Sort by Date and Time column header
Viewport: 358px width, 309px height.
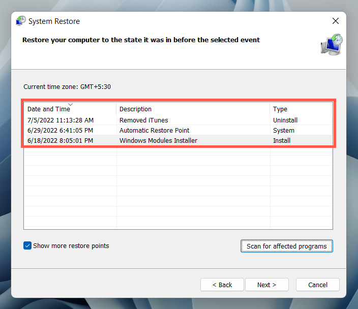pyautogui.click(x=70, y=109)
